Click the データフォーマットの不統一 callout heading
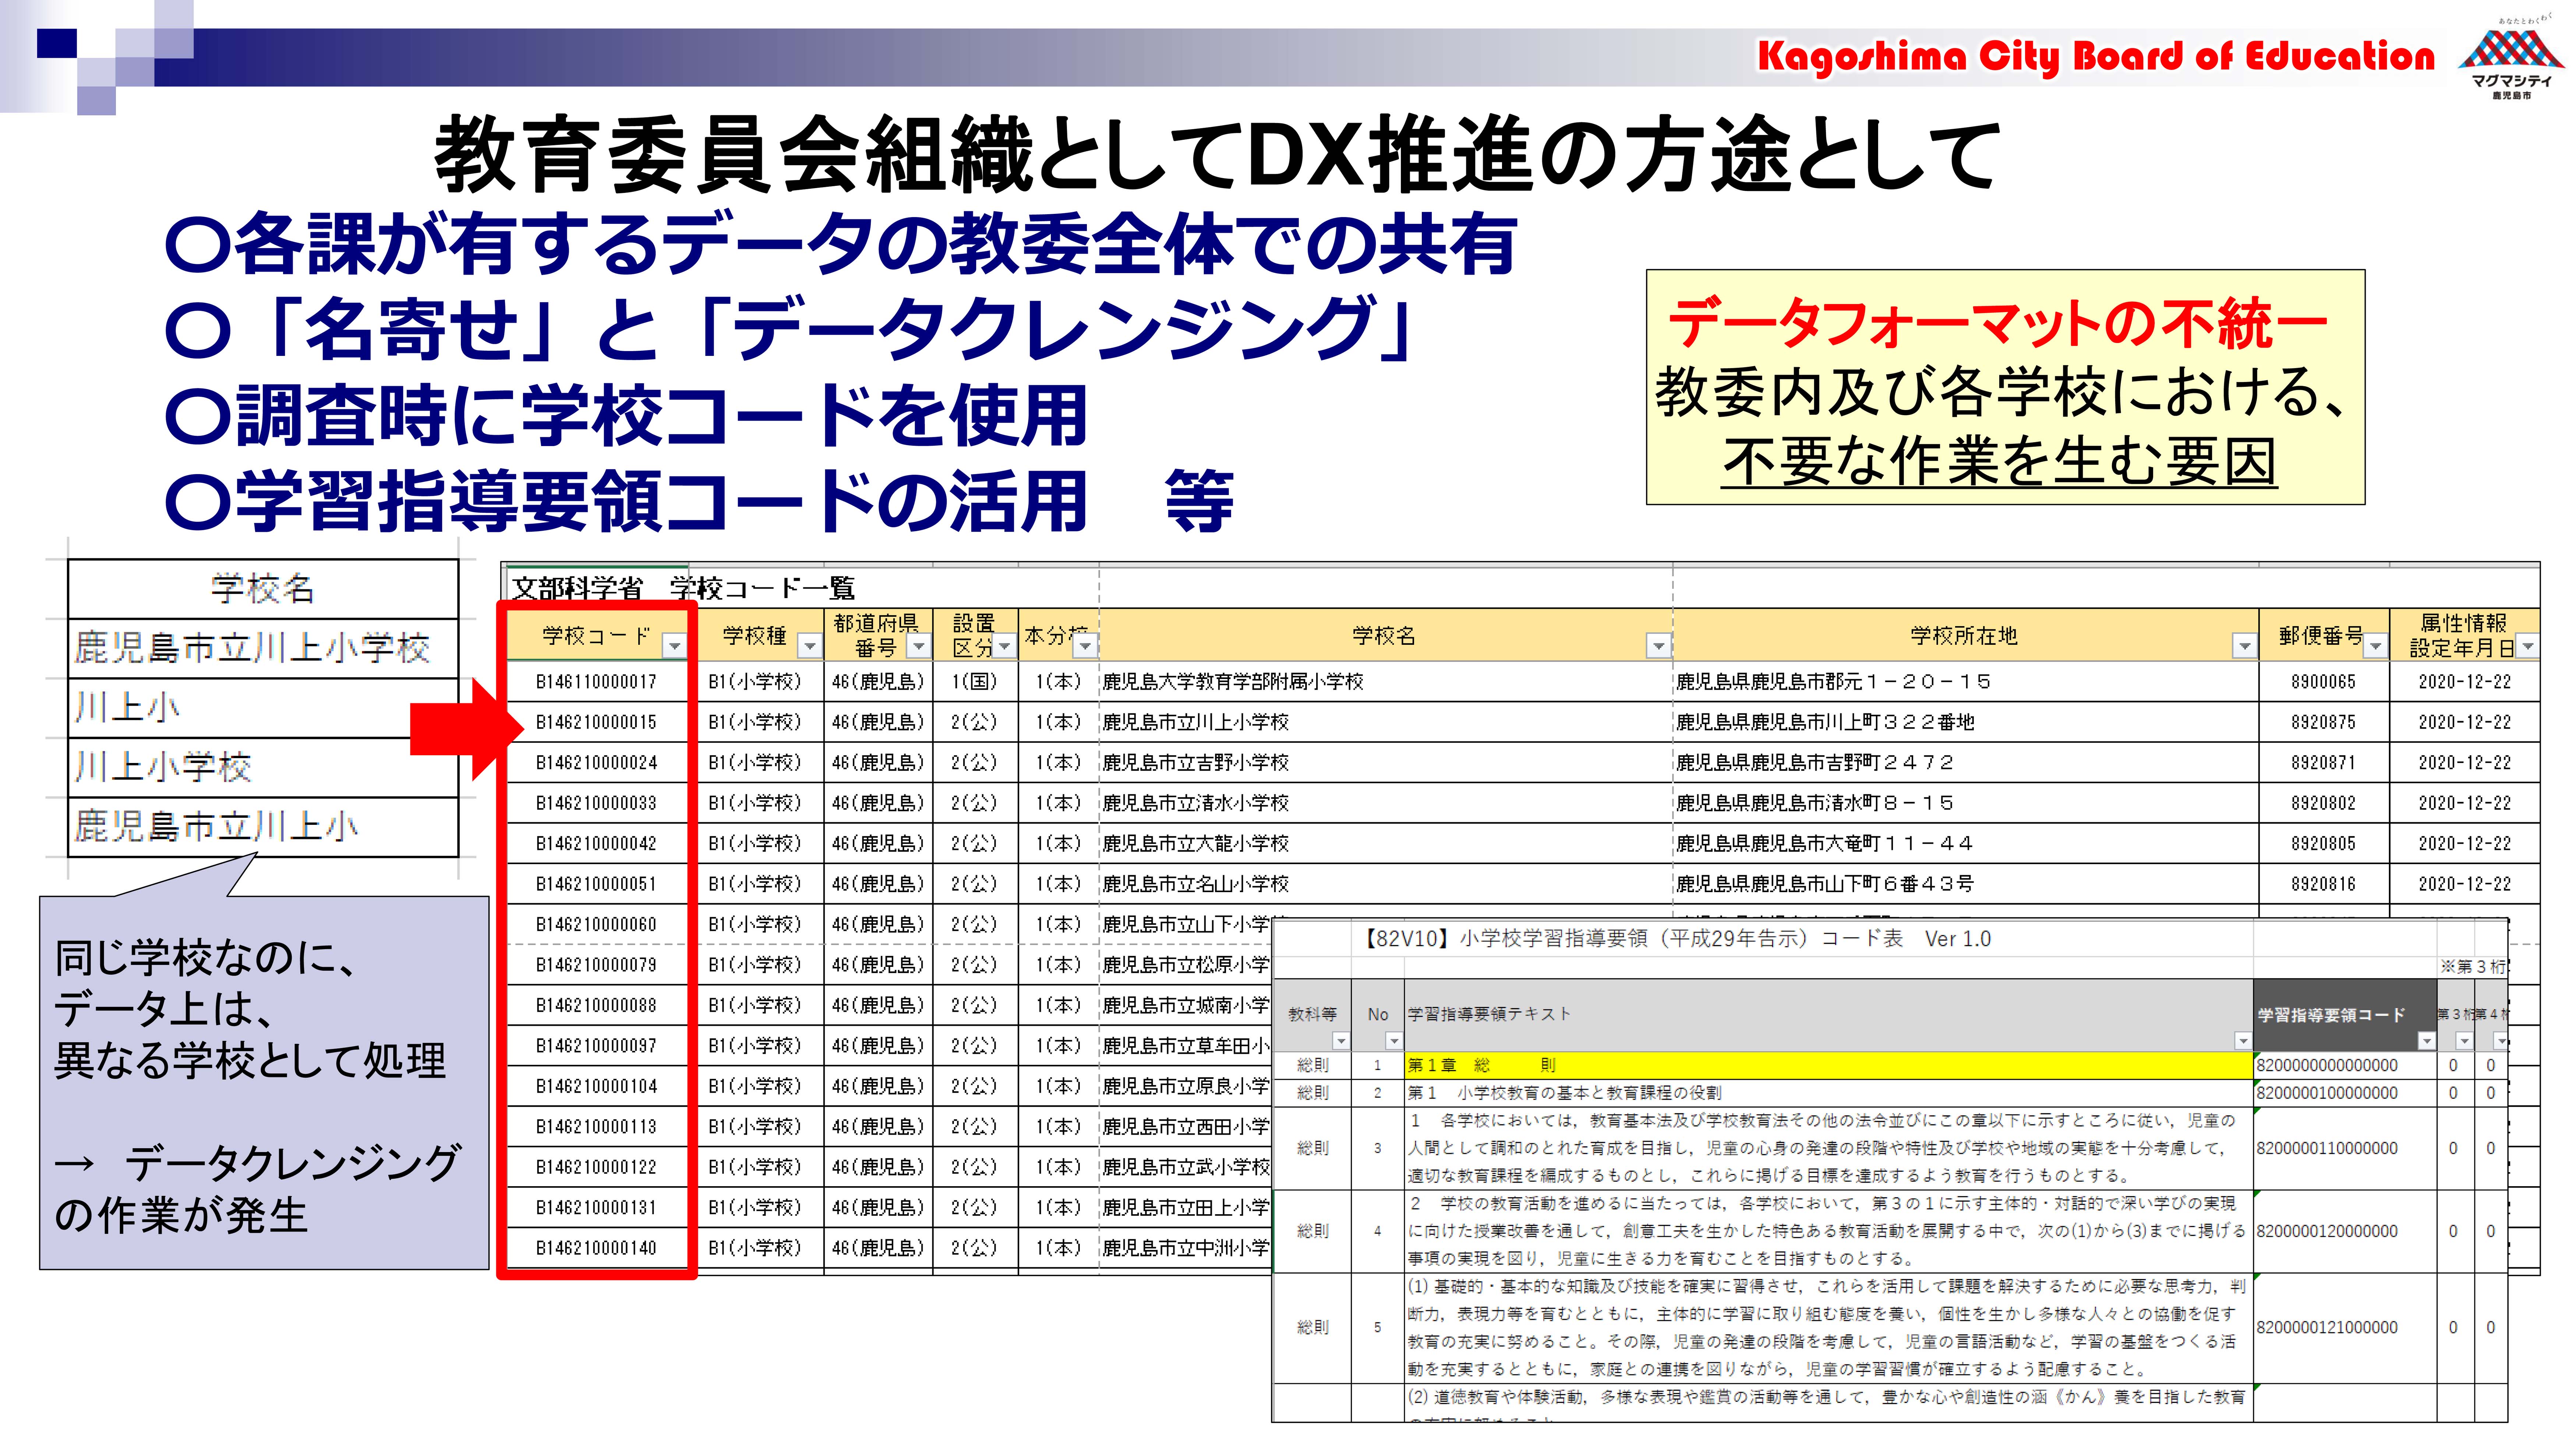 (x=1998, y=324)
